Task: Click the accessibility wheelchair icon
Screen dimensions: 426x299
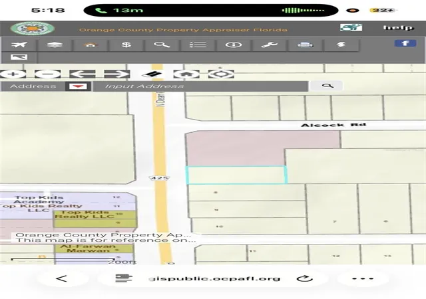Action: tap(351, 27)
